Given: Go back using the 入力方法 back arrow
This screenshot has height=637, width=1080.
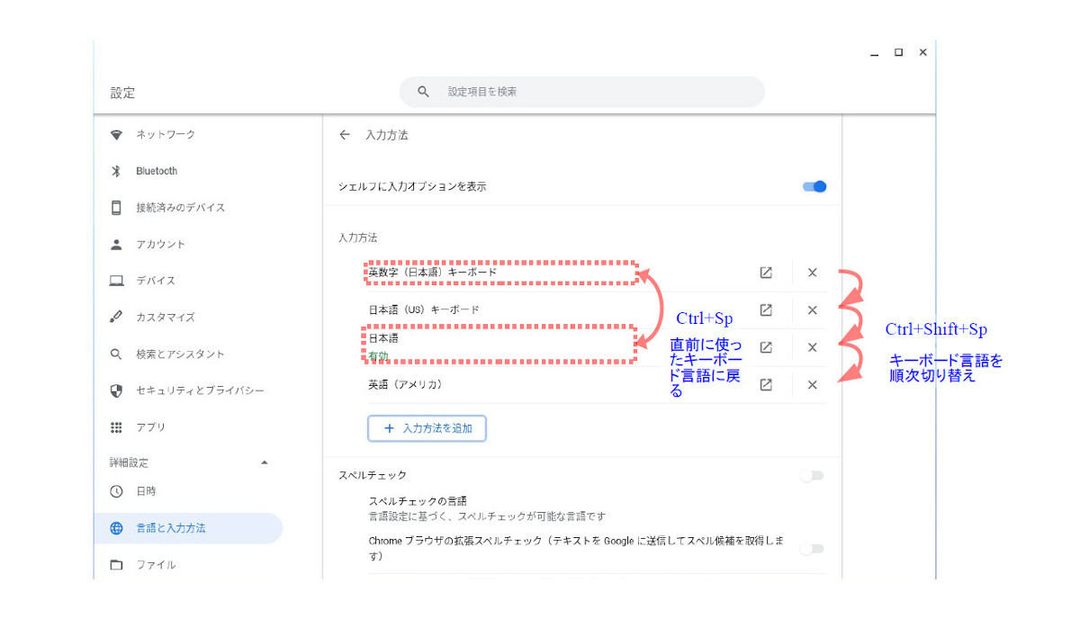Looking at the screenshot, I should (344, 134).
